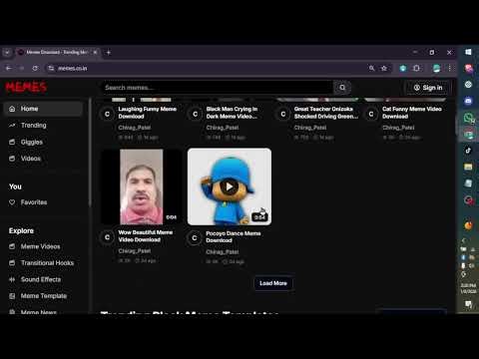Viewport: 479px width, 359px height.
Task: Open the Windows Start button
Action: tap(468, 52)
